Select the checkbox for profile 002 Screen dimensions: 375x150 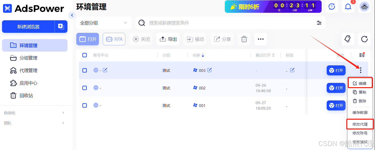pyautogui.click(x=85, y=88)
